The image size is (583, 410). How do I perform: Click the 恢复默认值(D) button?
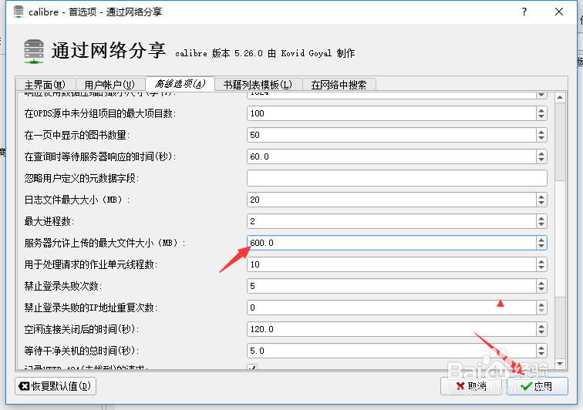[x=56, y=386]
